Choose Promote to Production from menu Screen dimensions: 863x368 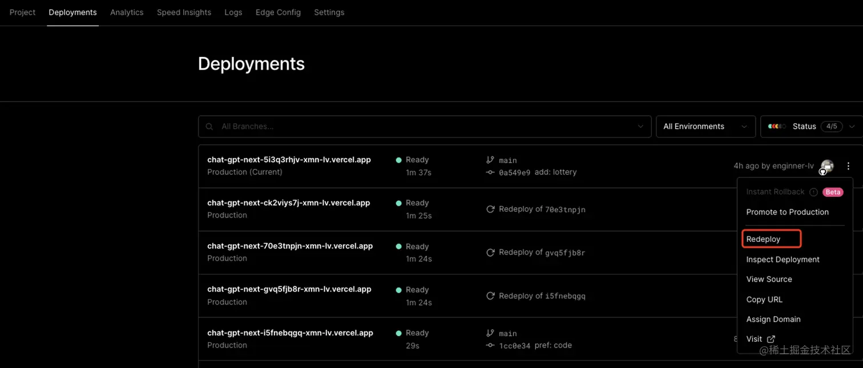[787, 212]
